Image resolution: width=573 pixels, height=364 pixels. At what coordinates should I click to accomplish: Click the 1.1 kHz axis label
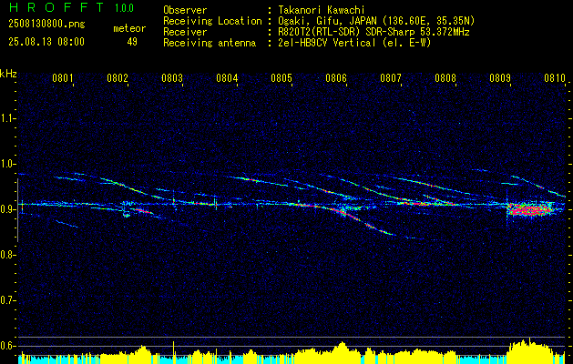pos(7,118)
